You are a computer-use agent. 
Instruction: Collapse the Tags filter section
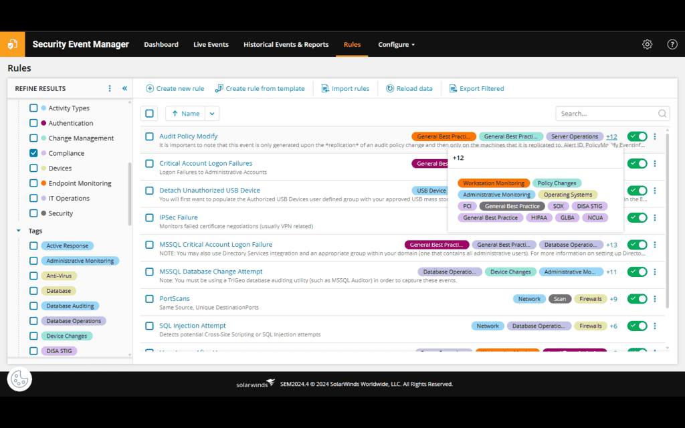[x=18, y=231]
